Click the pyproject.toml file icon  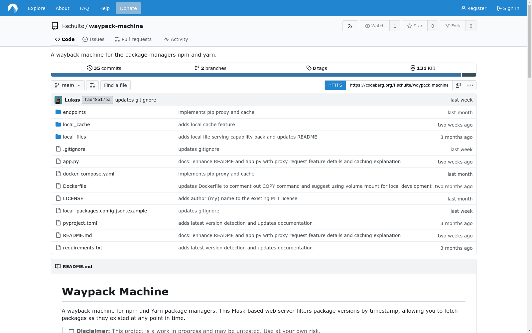[58, 223]
